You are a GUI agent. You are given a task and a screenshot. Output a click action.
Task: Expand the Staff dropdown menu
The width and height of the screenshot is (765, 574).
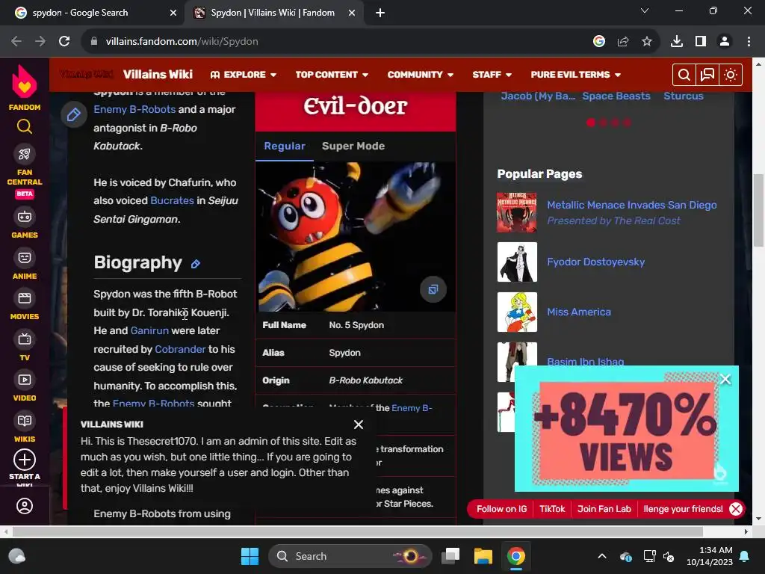tap(492, 75)
